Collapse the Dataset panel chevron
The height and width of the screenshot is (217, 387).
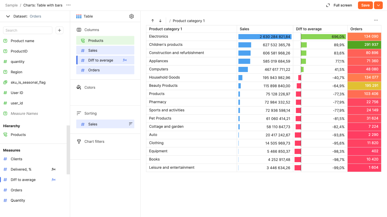coord(8,16)
